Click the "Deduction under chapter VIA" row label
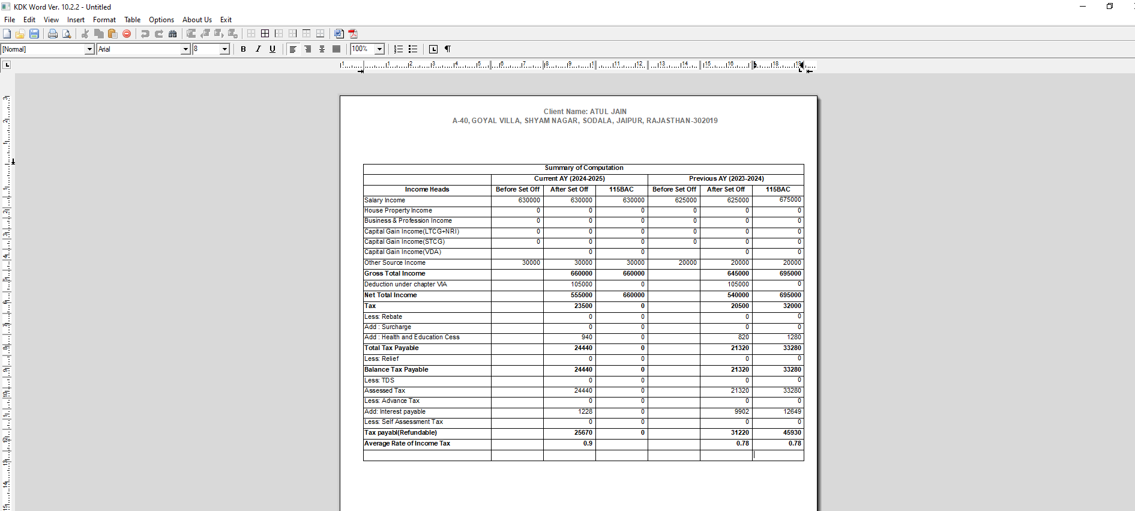1135x511 pixels. point(406,285)
